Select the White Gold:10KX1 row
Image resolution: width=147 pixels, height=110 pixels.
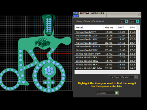tap(105, 57)
